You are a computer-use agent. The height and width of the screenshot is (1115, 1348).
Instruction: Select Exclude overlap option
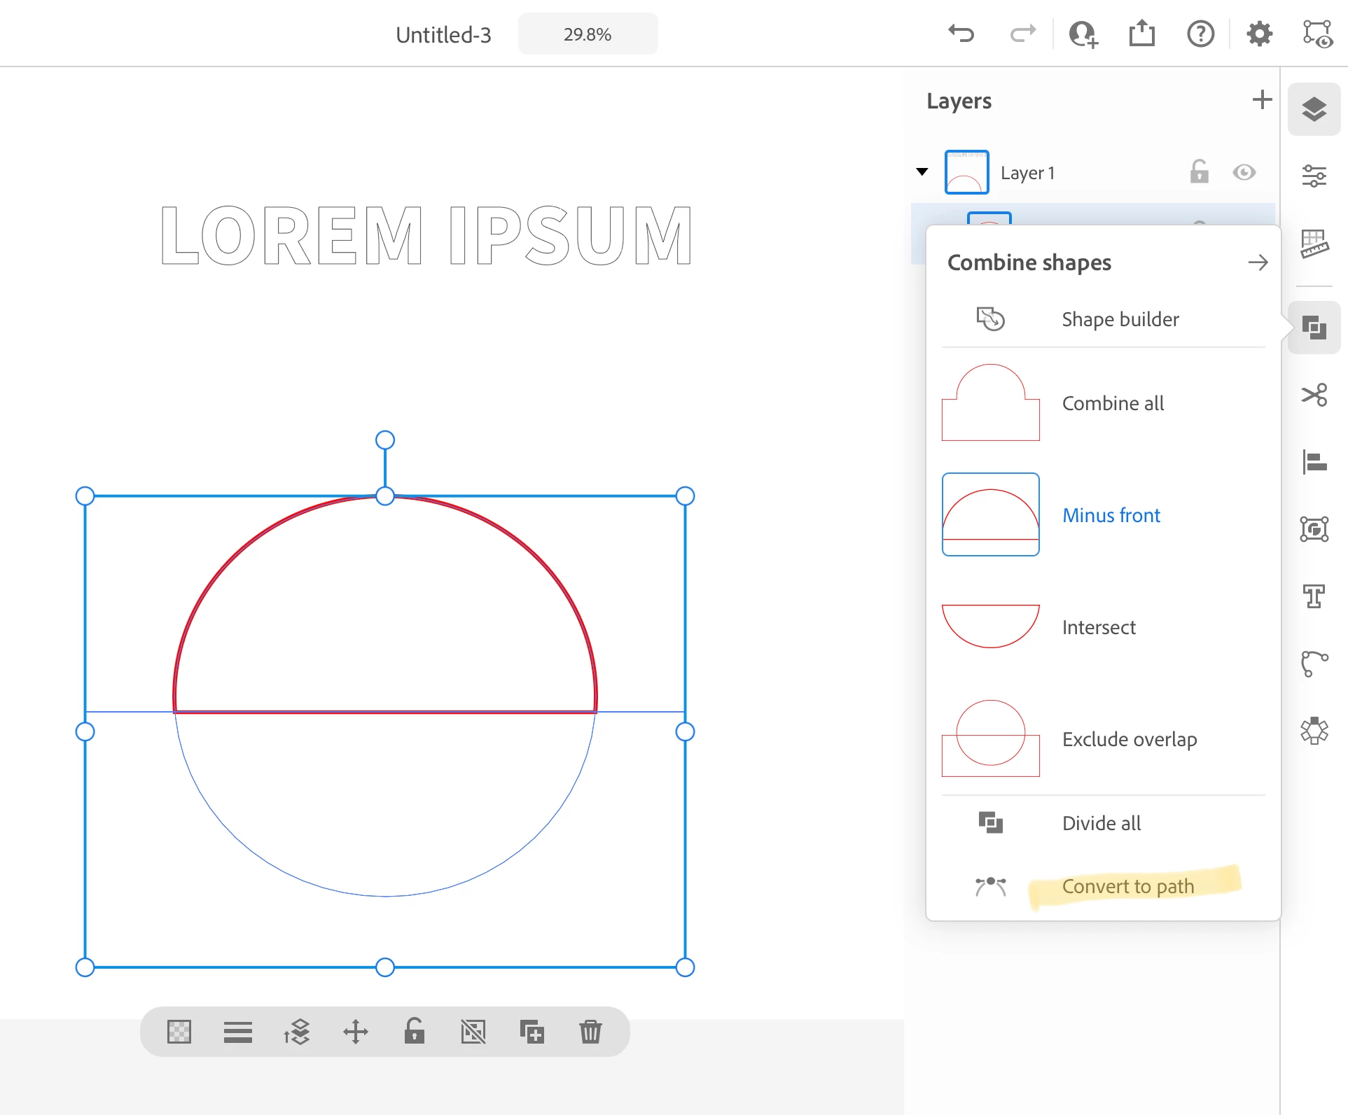[1129, 739]
